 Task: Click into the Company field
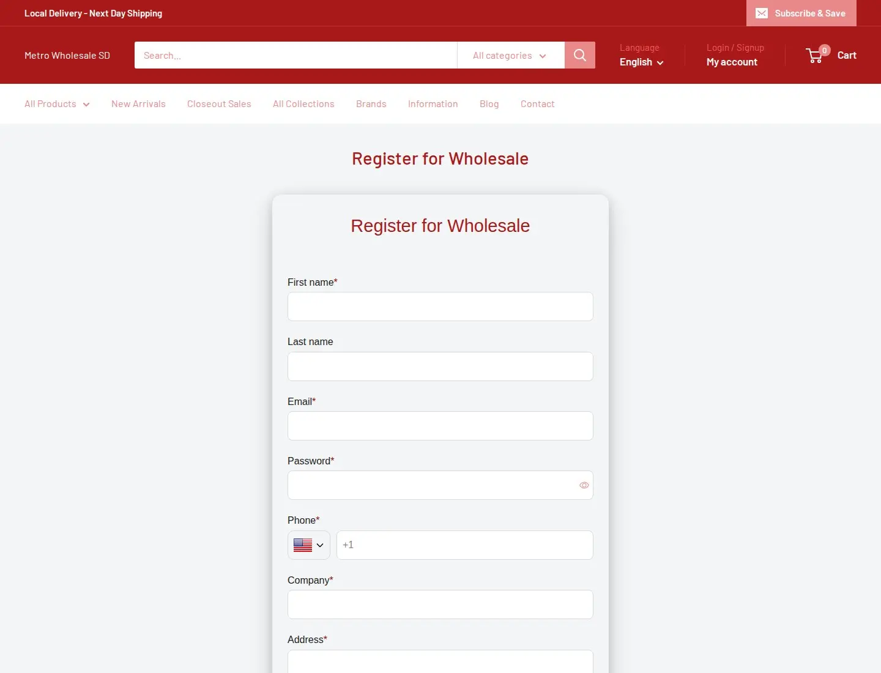point(441,604)
